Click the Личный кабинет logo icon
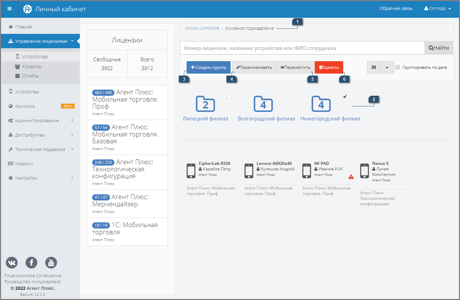The height and width of the screenshot is (300, 460). pyautogui.click(x=27, y=9)
